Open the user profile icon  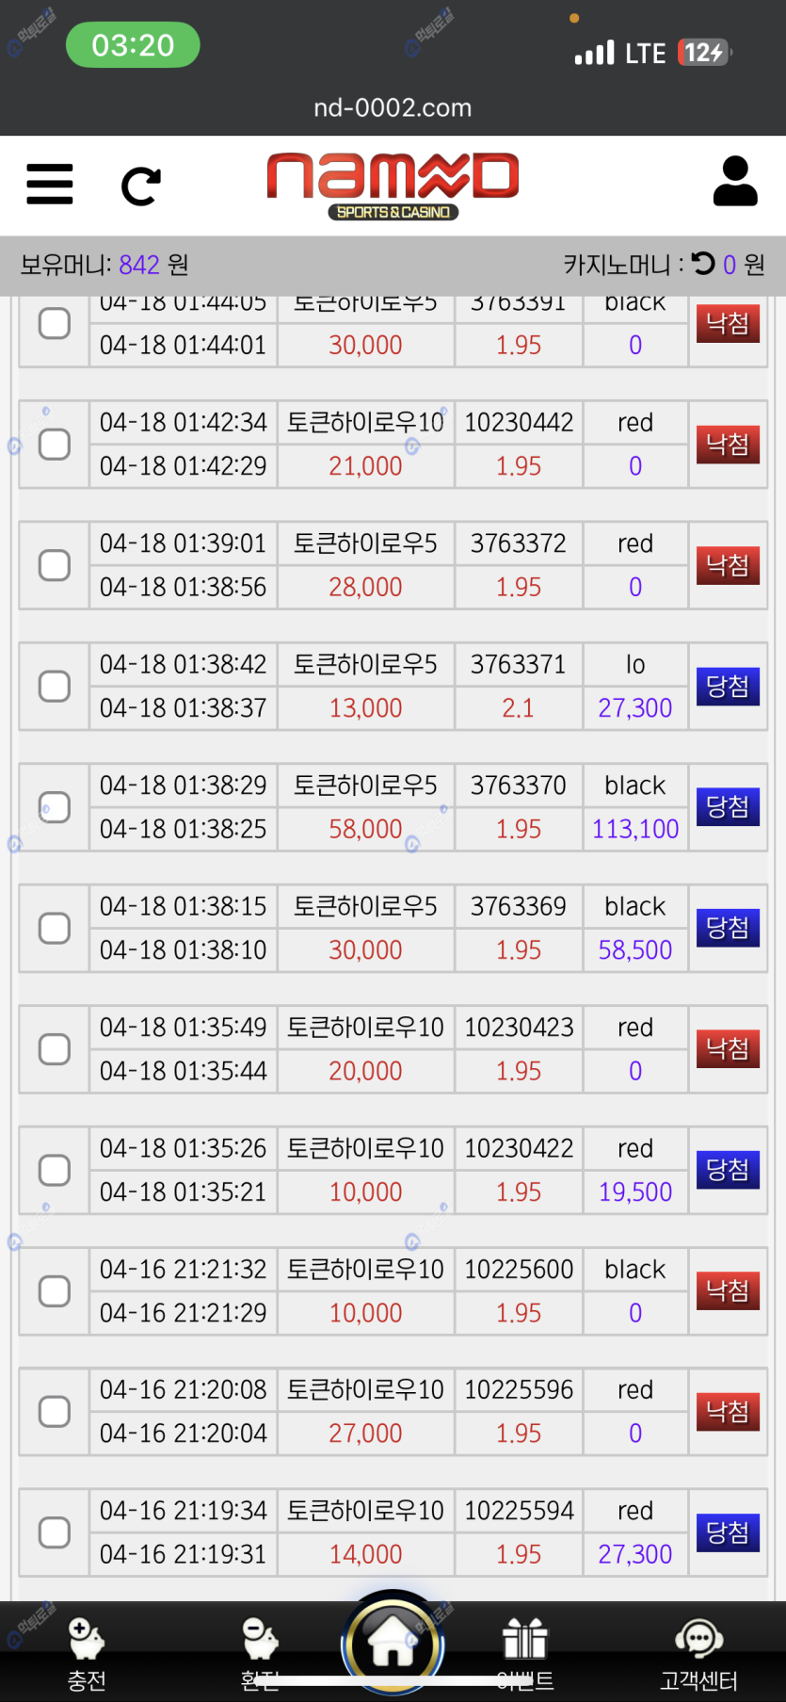[734, 182]
